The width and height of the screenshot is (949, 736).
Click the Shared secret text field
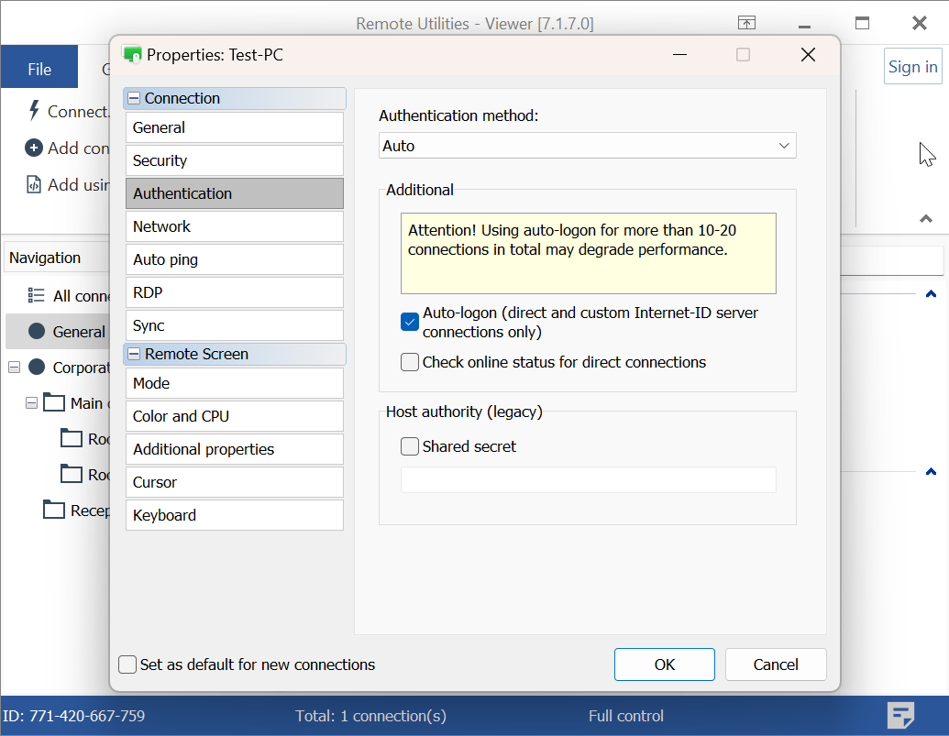[x=588, y=479]
